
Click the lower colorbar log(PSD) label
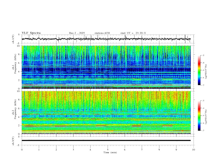click(206, 116)
